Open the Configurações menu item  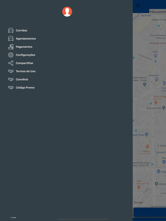tap(26, 55)
